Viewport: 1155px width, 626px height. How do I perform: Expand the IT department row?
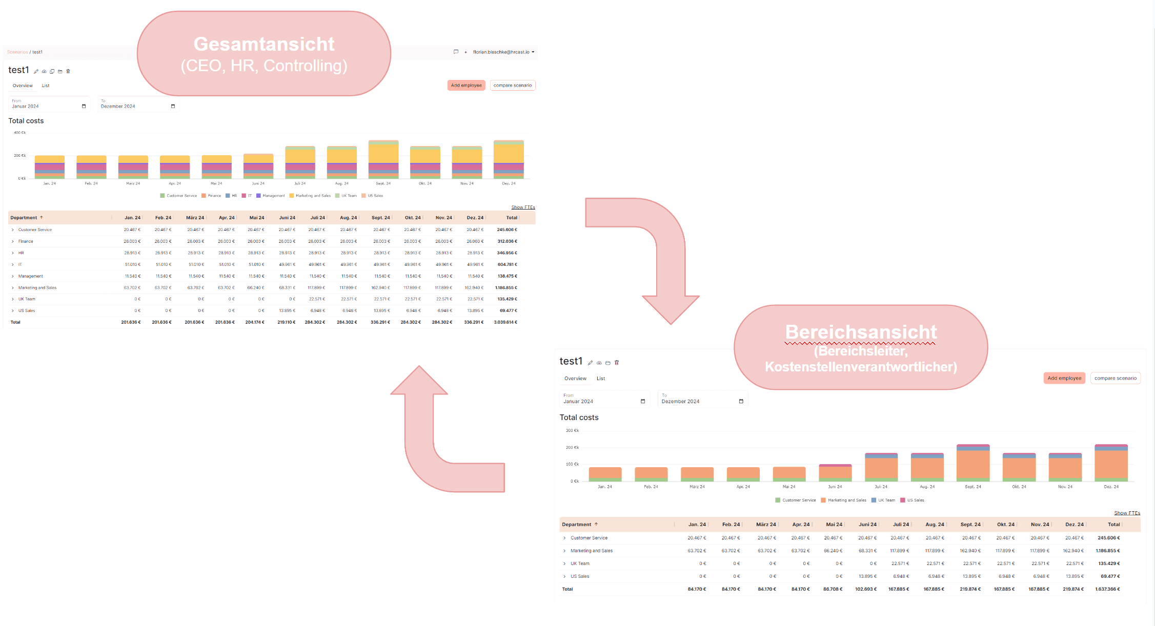point(13,264)
